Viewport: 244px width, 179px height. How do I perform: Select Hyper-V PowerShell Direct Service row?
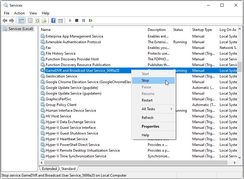138,145
